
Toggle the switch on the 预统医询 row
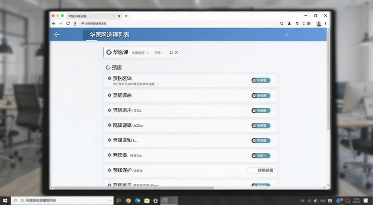[261, 81]
